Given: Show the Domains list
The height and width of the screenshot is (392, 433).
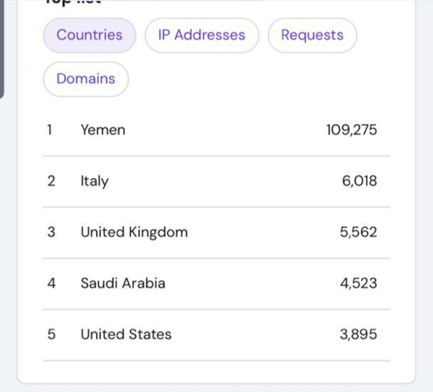Looking at the screenshot, I should tap(85, 79).
